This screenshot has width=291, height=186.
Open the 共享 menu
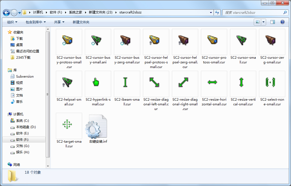coord(59,22)
